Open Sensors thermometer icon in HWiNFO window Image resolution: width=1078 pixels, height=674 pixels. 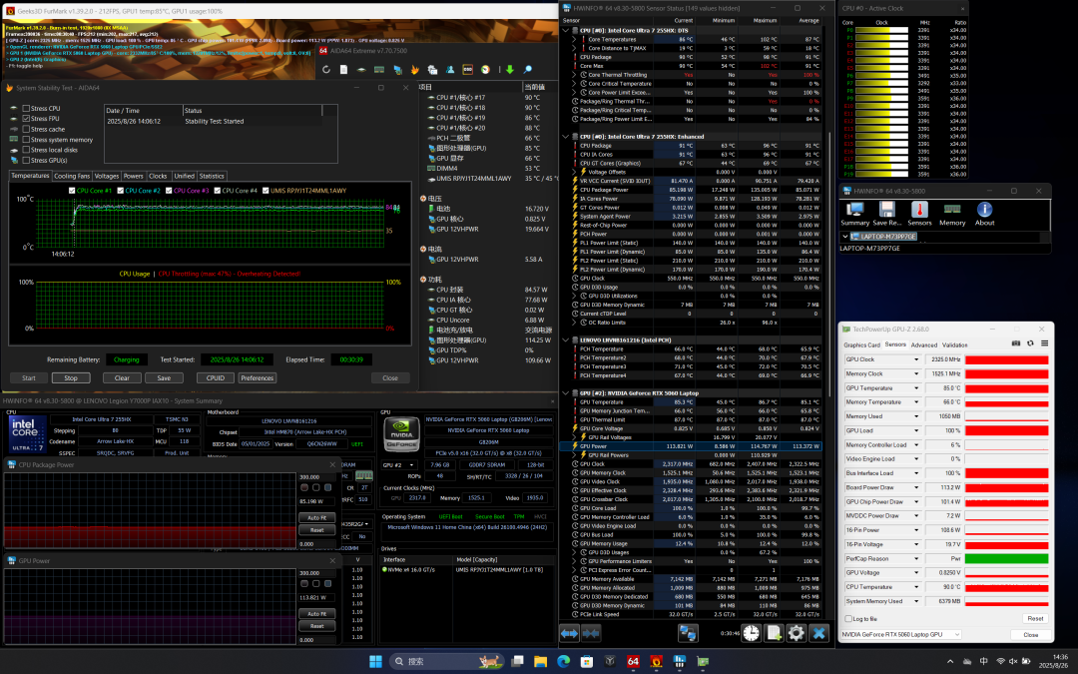919,214
